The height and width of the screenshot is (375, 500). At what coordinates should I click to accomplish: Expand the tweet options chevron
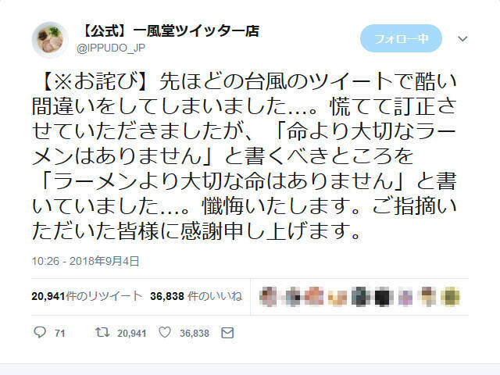pos(462,39)
